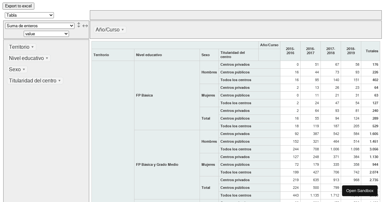Open the Territorio filter triangle

point(32,47)
